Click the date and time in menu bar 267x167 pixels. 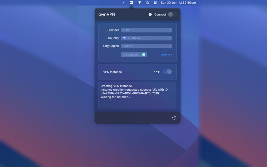(178, 3)
